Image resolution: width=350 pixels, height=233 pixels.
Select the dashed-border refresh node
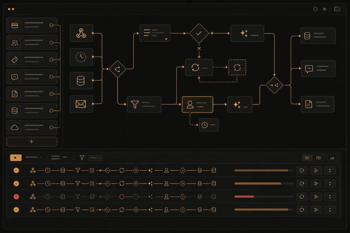237,68
